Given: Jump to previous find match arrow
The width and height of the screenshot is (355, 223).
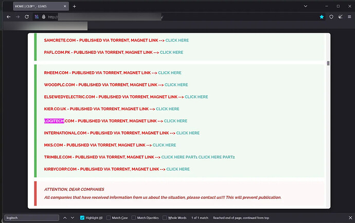Looking at the screenshot, I should tap(65, 218).
